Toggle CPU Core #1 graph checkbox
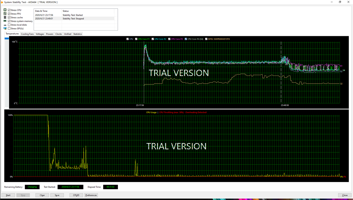This screenshot has width=353, height=200. (136, 39)
